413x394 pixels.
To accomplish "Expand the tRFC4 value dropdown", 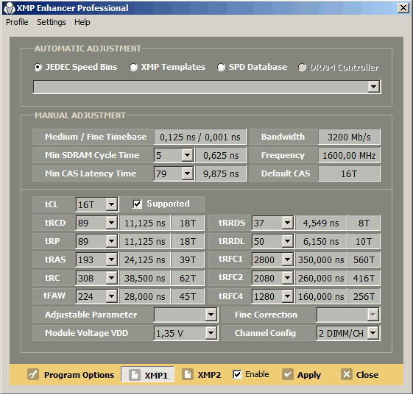I will coord(287,296).
